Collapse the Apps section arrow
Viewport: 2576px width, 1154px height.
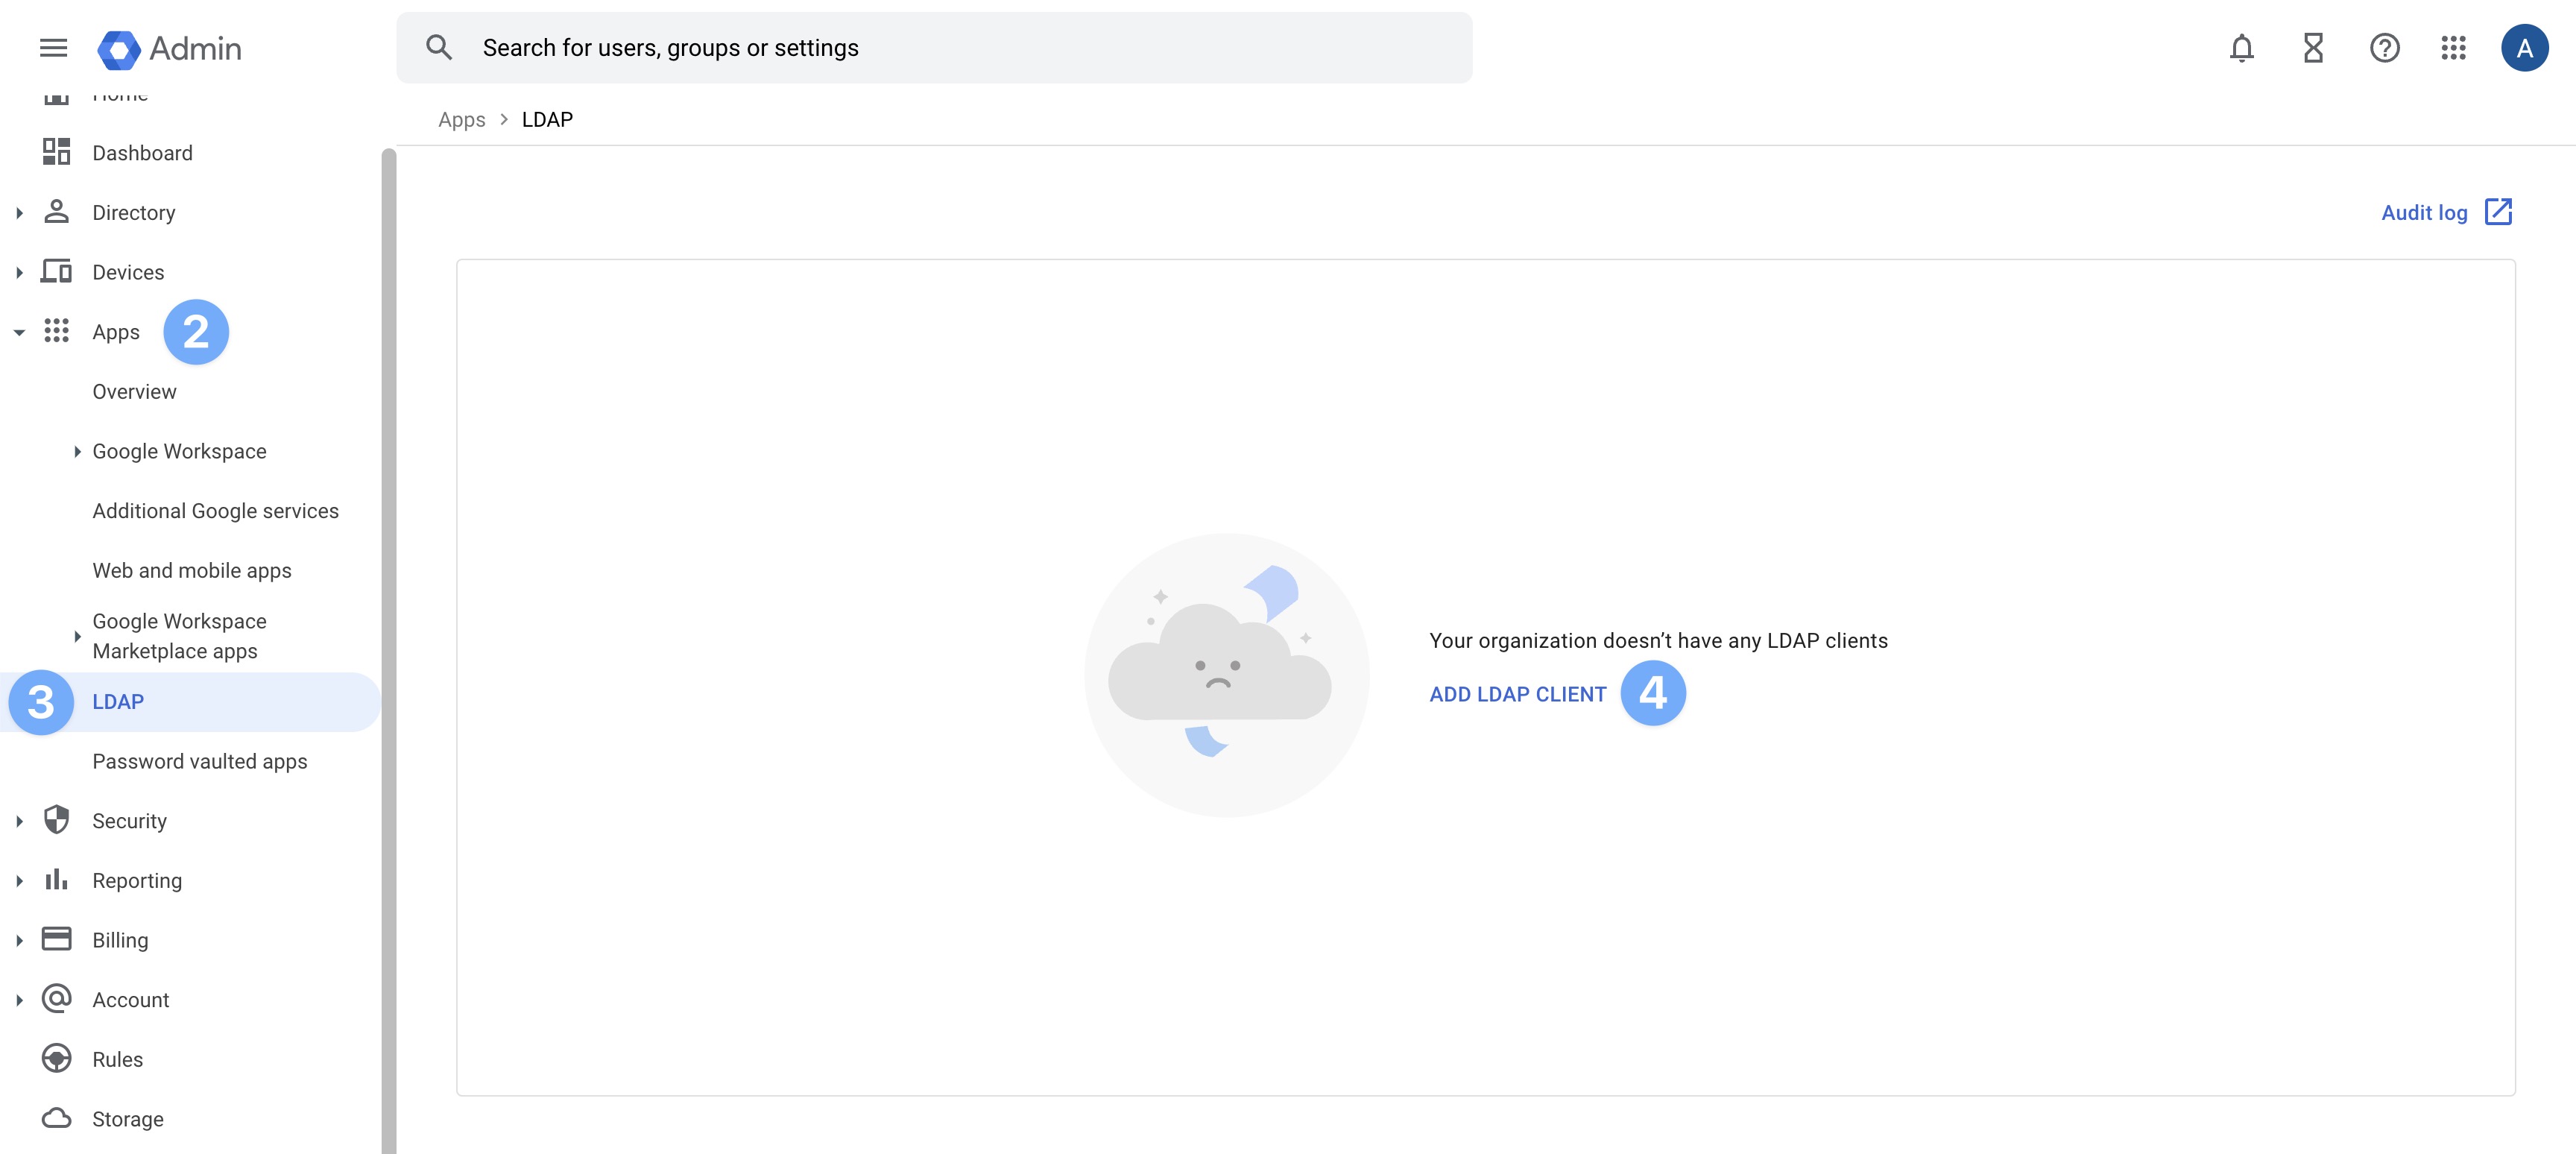pos(19,332)
